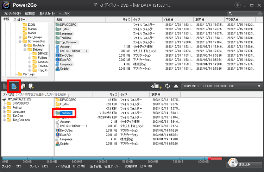Click the disc utilities icon left of refresh

pyautogui.click(x=156, y=86)
